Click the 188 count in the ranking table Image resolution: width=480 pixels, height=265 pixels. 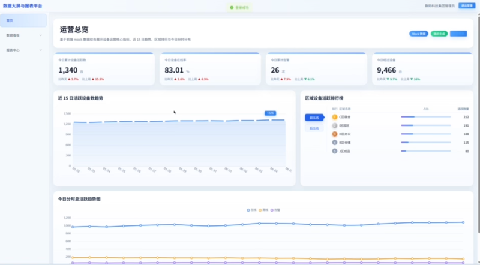(x=466, y=134)
